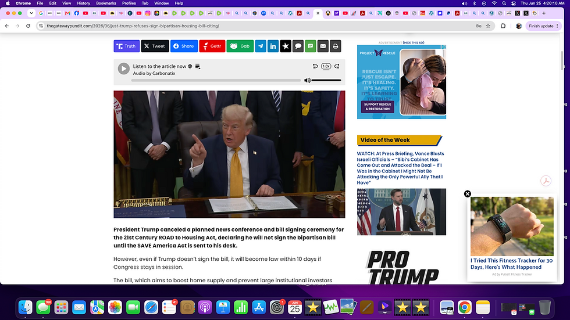Rewind audio 10 seconds
This screenshot has width=570, height=320.
coord(315,66)
